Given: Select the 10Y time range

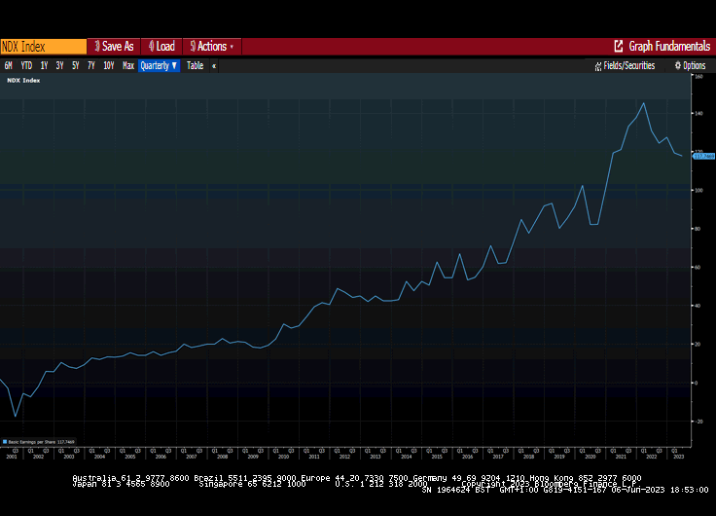Looking at the screenshot, I should coord(108,66).
